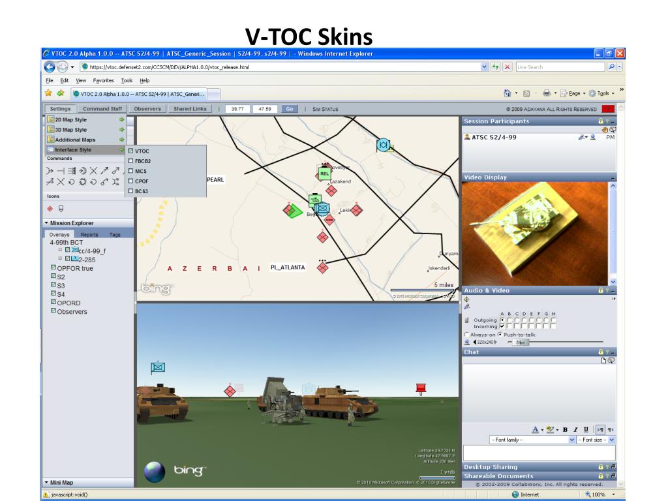Click the latitude field showing 39.77
Image resolution: width=668 pixels, height=501 pixels.
(x=237, y=109)
